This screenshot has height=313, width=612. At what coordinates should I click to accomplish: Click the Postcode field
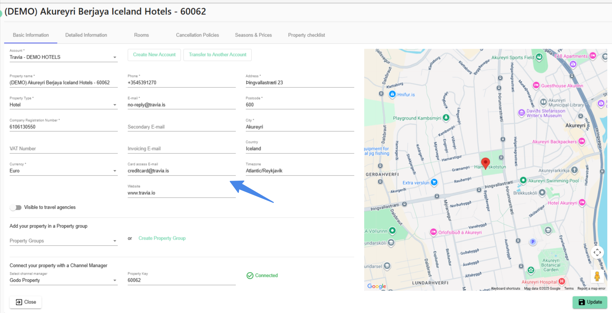point(300,105)
